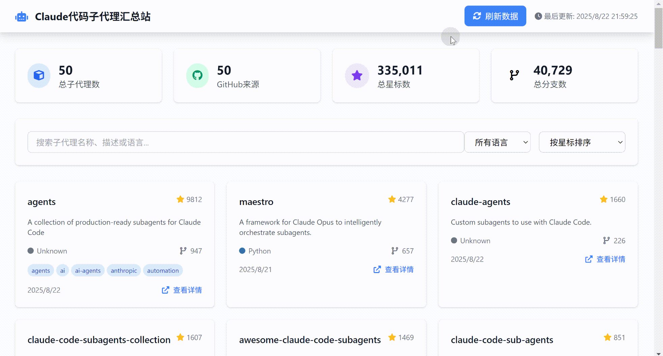The height and width of the screenshot is (356, 663).
Task: Click the '226' fork count on claude-agents card
Action: [619, 240]
